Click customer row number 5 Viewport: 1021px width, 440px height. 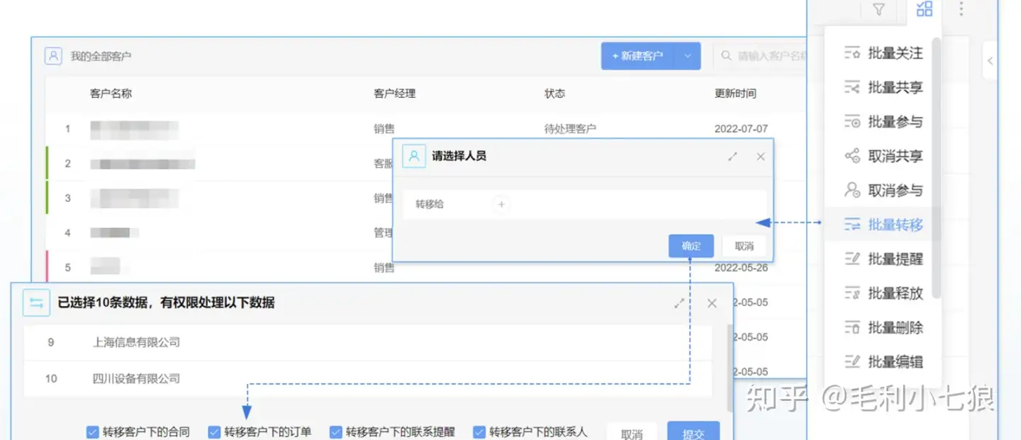pos(68,268)
